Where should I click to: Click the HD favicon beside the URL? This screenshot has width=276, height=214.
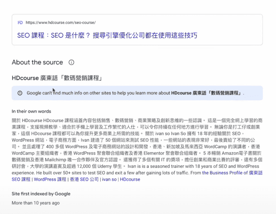click(20, 22)
